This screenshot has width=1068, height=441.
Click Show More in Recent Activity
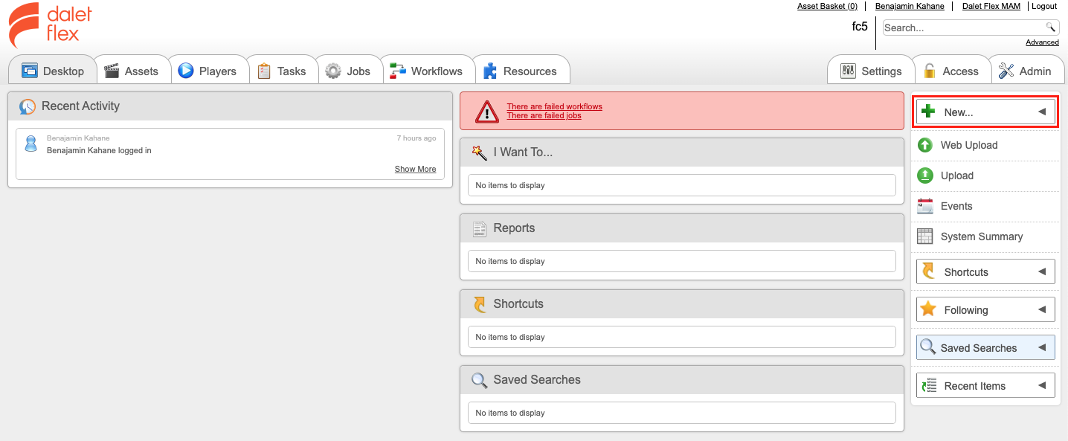pos(416,169)
